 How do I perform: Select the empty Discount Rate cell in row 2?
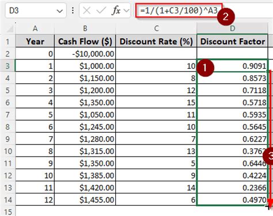click(x=156, y=54)
